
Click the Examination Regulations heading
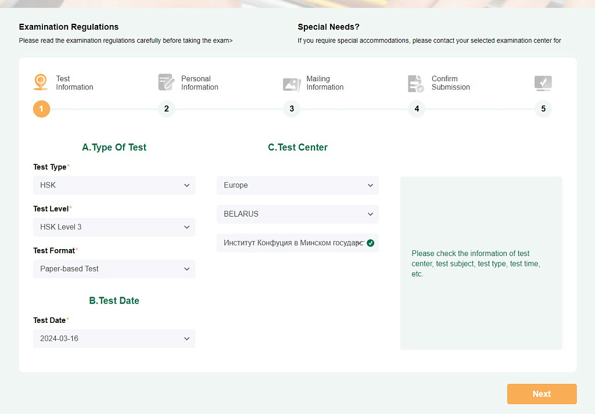69,27
